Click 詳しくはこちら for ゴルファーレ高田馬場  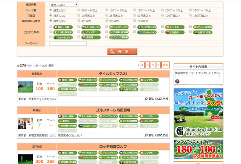[156, 135]
